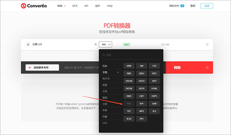
Task: Click the red plus icon for adding files
Action: pyautogui.click(x=30, y=68)
